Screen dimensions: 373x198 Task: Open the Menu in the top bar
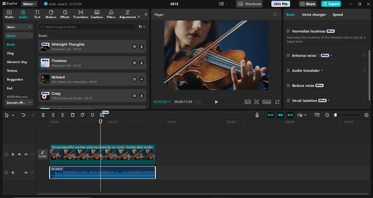[29, 4]
